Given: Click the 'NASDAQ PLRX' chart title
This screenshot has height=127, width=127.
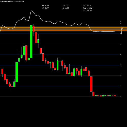Looking at the screenshot, I should point(19,2).
